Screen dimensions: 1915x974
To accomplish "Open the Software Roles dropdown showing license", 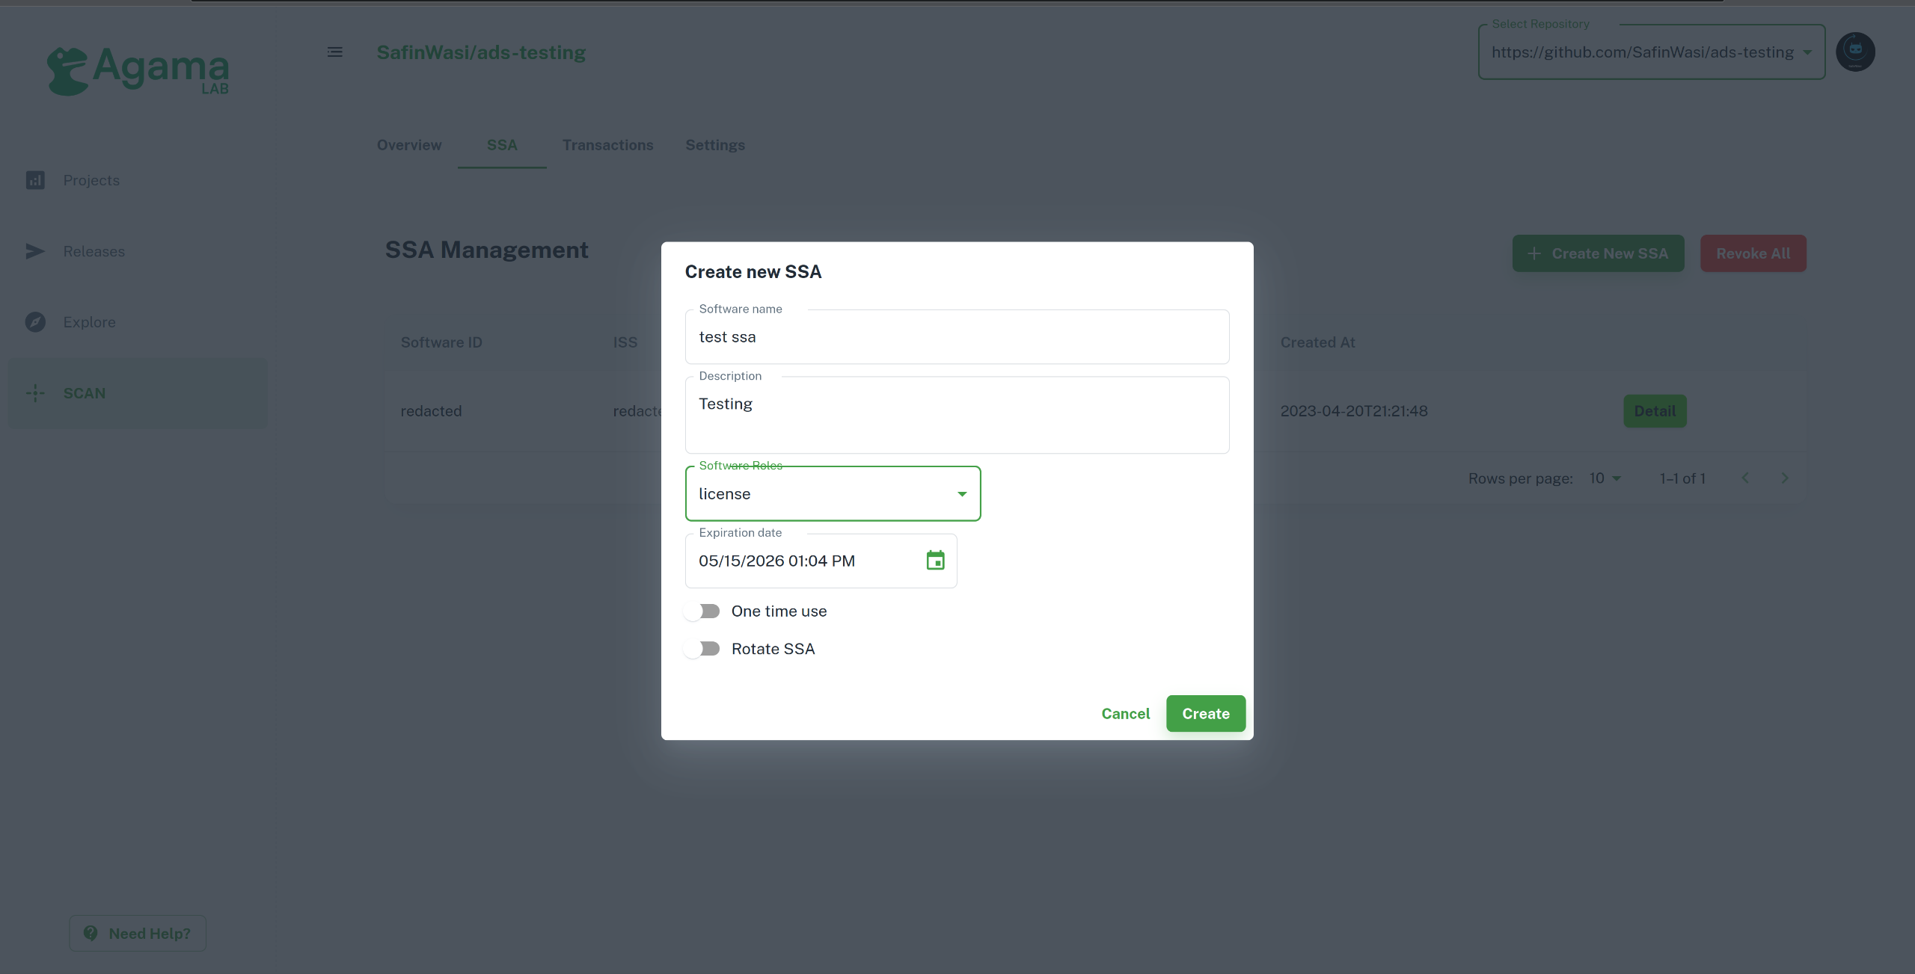I will pyautogui.click(x=962, y=493).
